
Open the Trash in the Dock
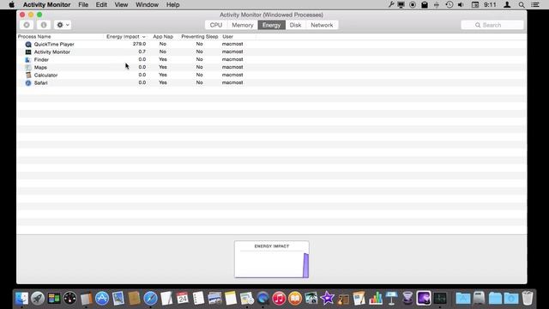[x=528, y=299]
